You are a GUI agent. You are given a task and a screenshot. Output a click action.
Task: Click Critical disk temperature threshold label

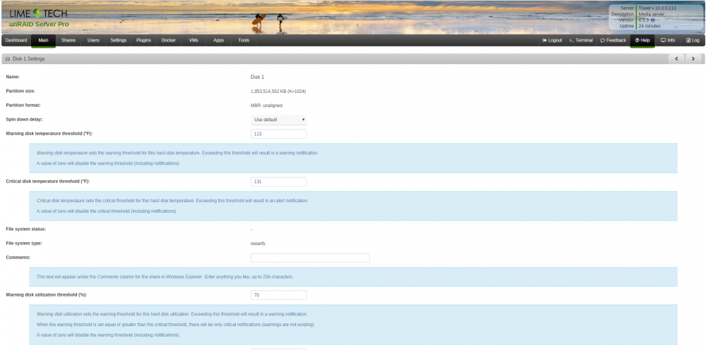(x=48, y=182)
